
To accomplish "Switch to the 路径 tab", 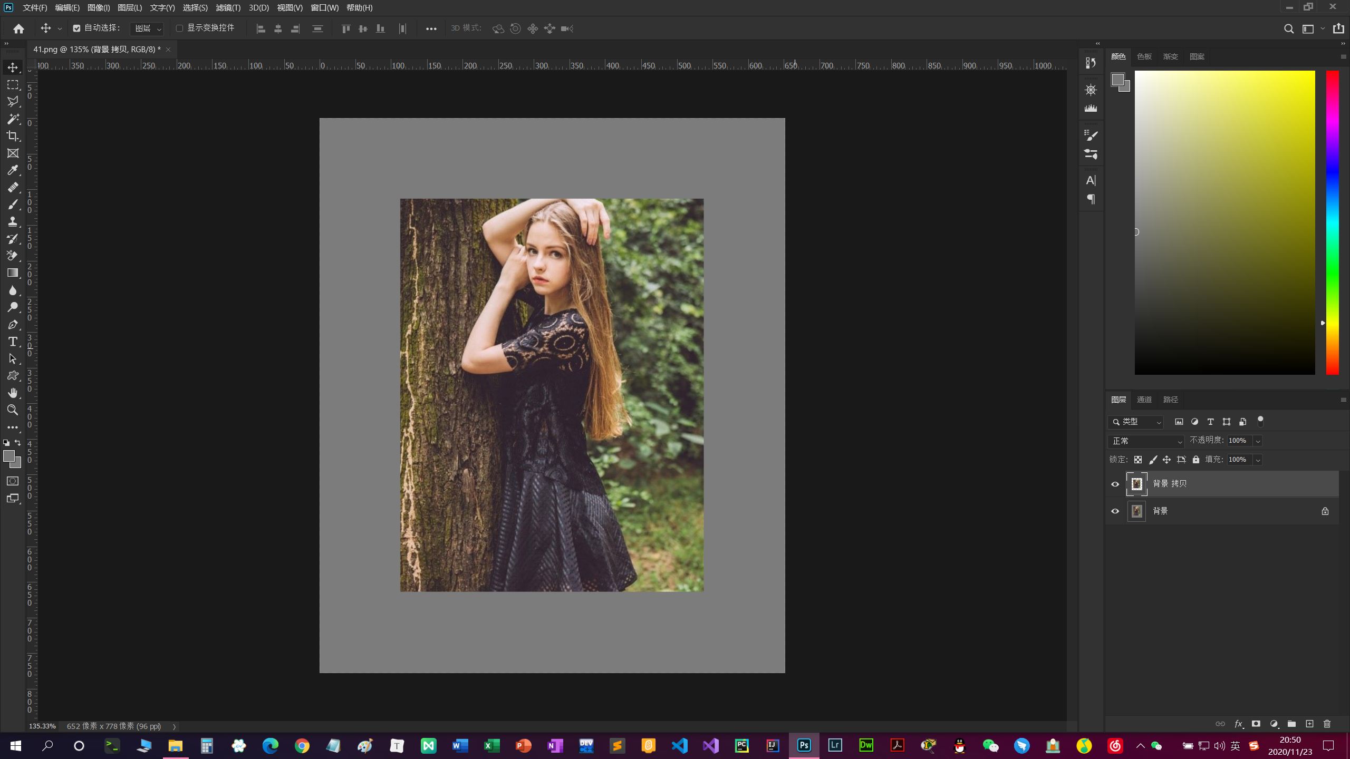I will click(x=1171, y=400).
